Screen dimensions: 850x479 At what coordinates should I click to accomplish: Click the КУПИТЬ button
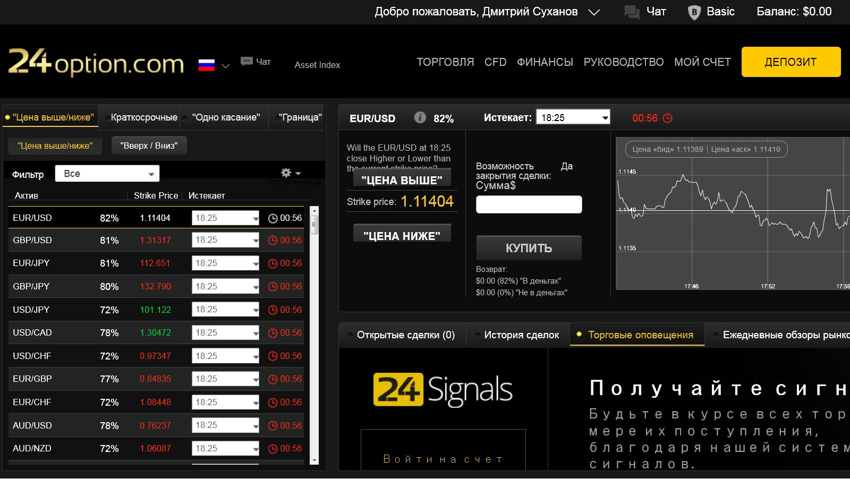(529, 248)
